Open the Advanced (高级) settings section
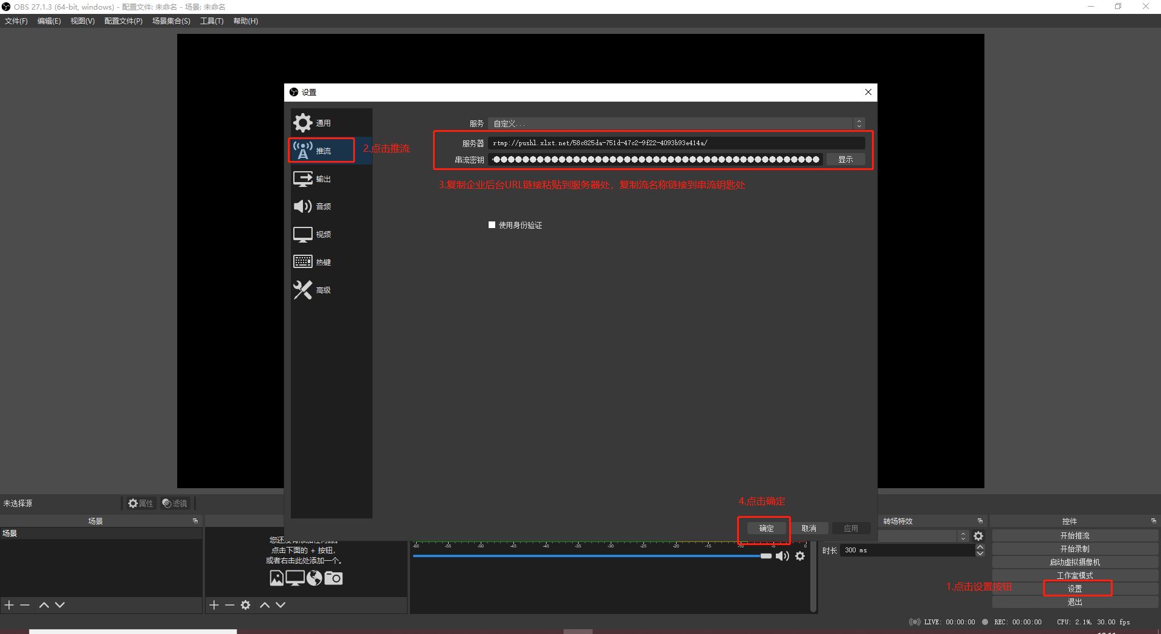Viewport: 1161px width, 634px height. 331,290
